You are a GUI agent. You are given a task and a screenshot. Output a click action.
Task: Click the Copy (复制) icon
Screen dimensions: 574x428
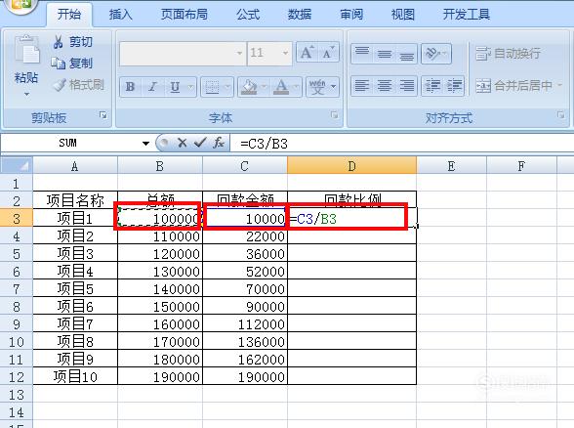(59, 64)
